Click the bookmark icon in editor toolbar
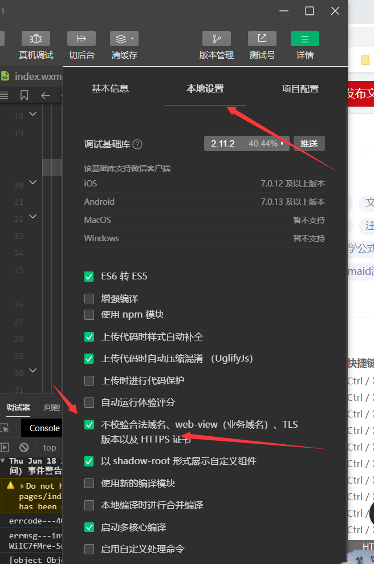Screen dimensions: 374x564 point(24,95)
